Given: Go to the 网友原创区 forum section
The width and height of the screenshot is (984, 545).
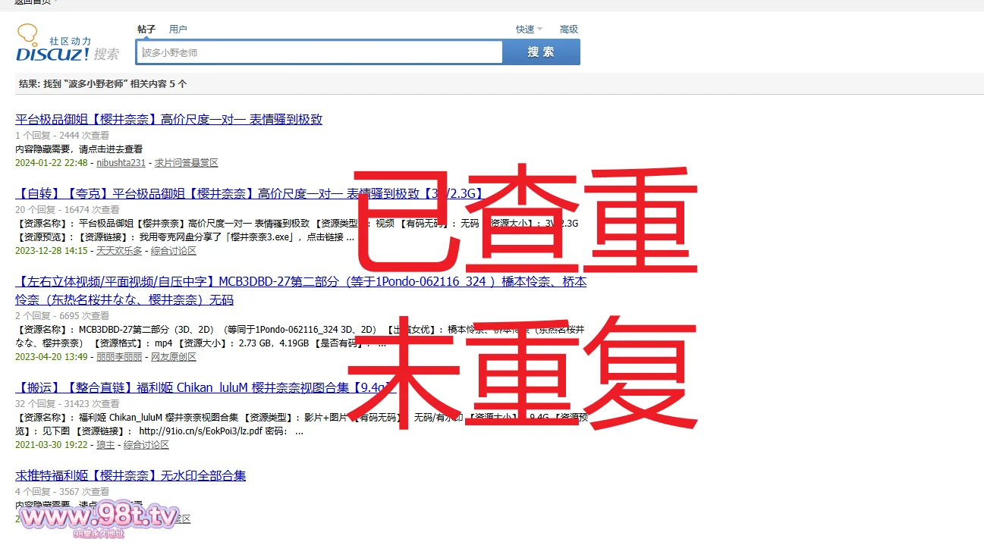Looking at the screenshot, I should 174,357.
